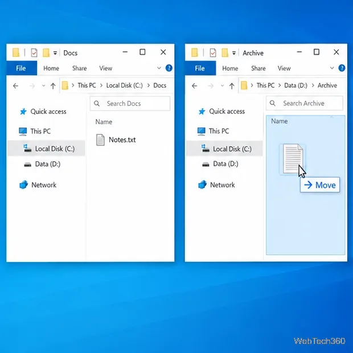Click the Back arrow in Archive window
The width and height of the screenshot is (353, 353).
(195, 86)
